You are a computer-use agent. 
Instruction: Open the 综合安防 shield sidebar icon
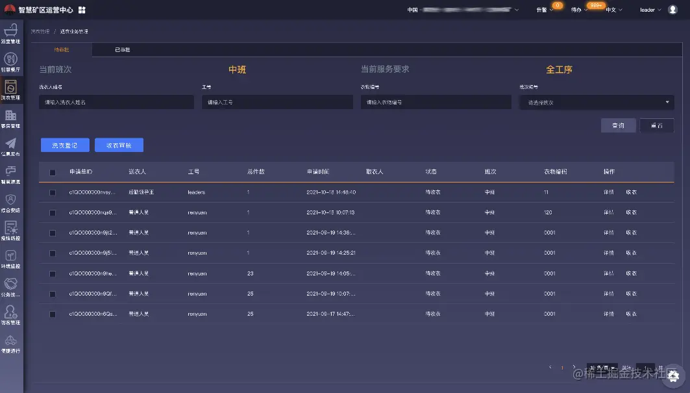coord(10,199)
